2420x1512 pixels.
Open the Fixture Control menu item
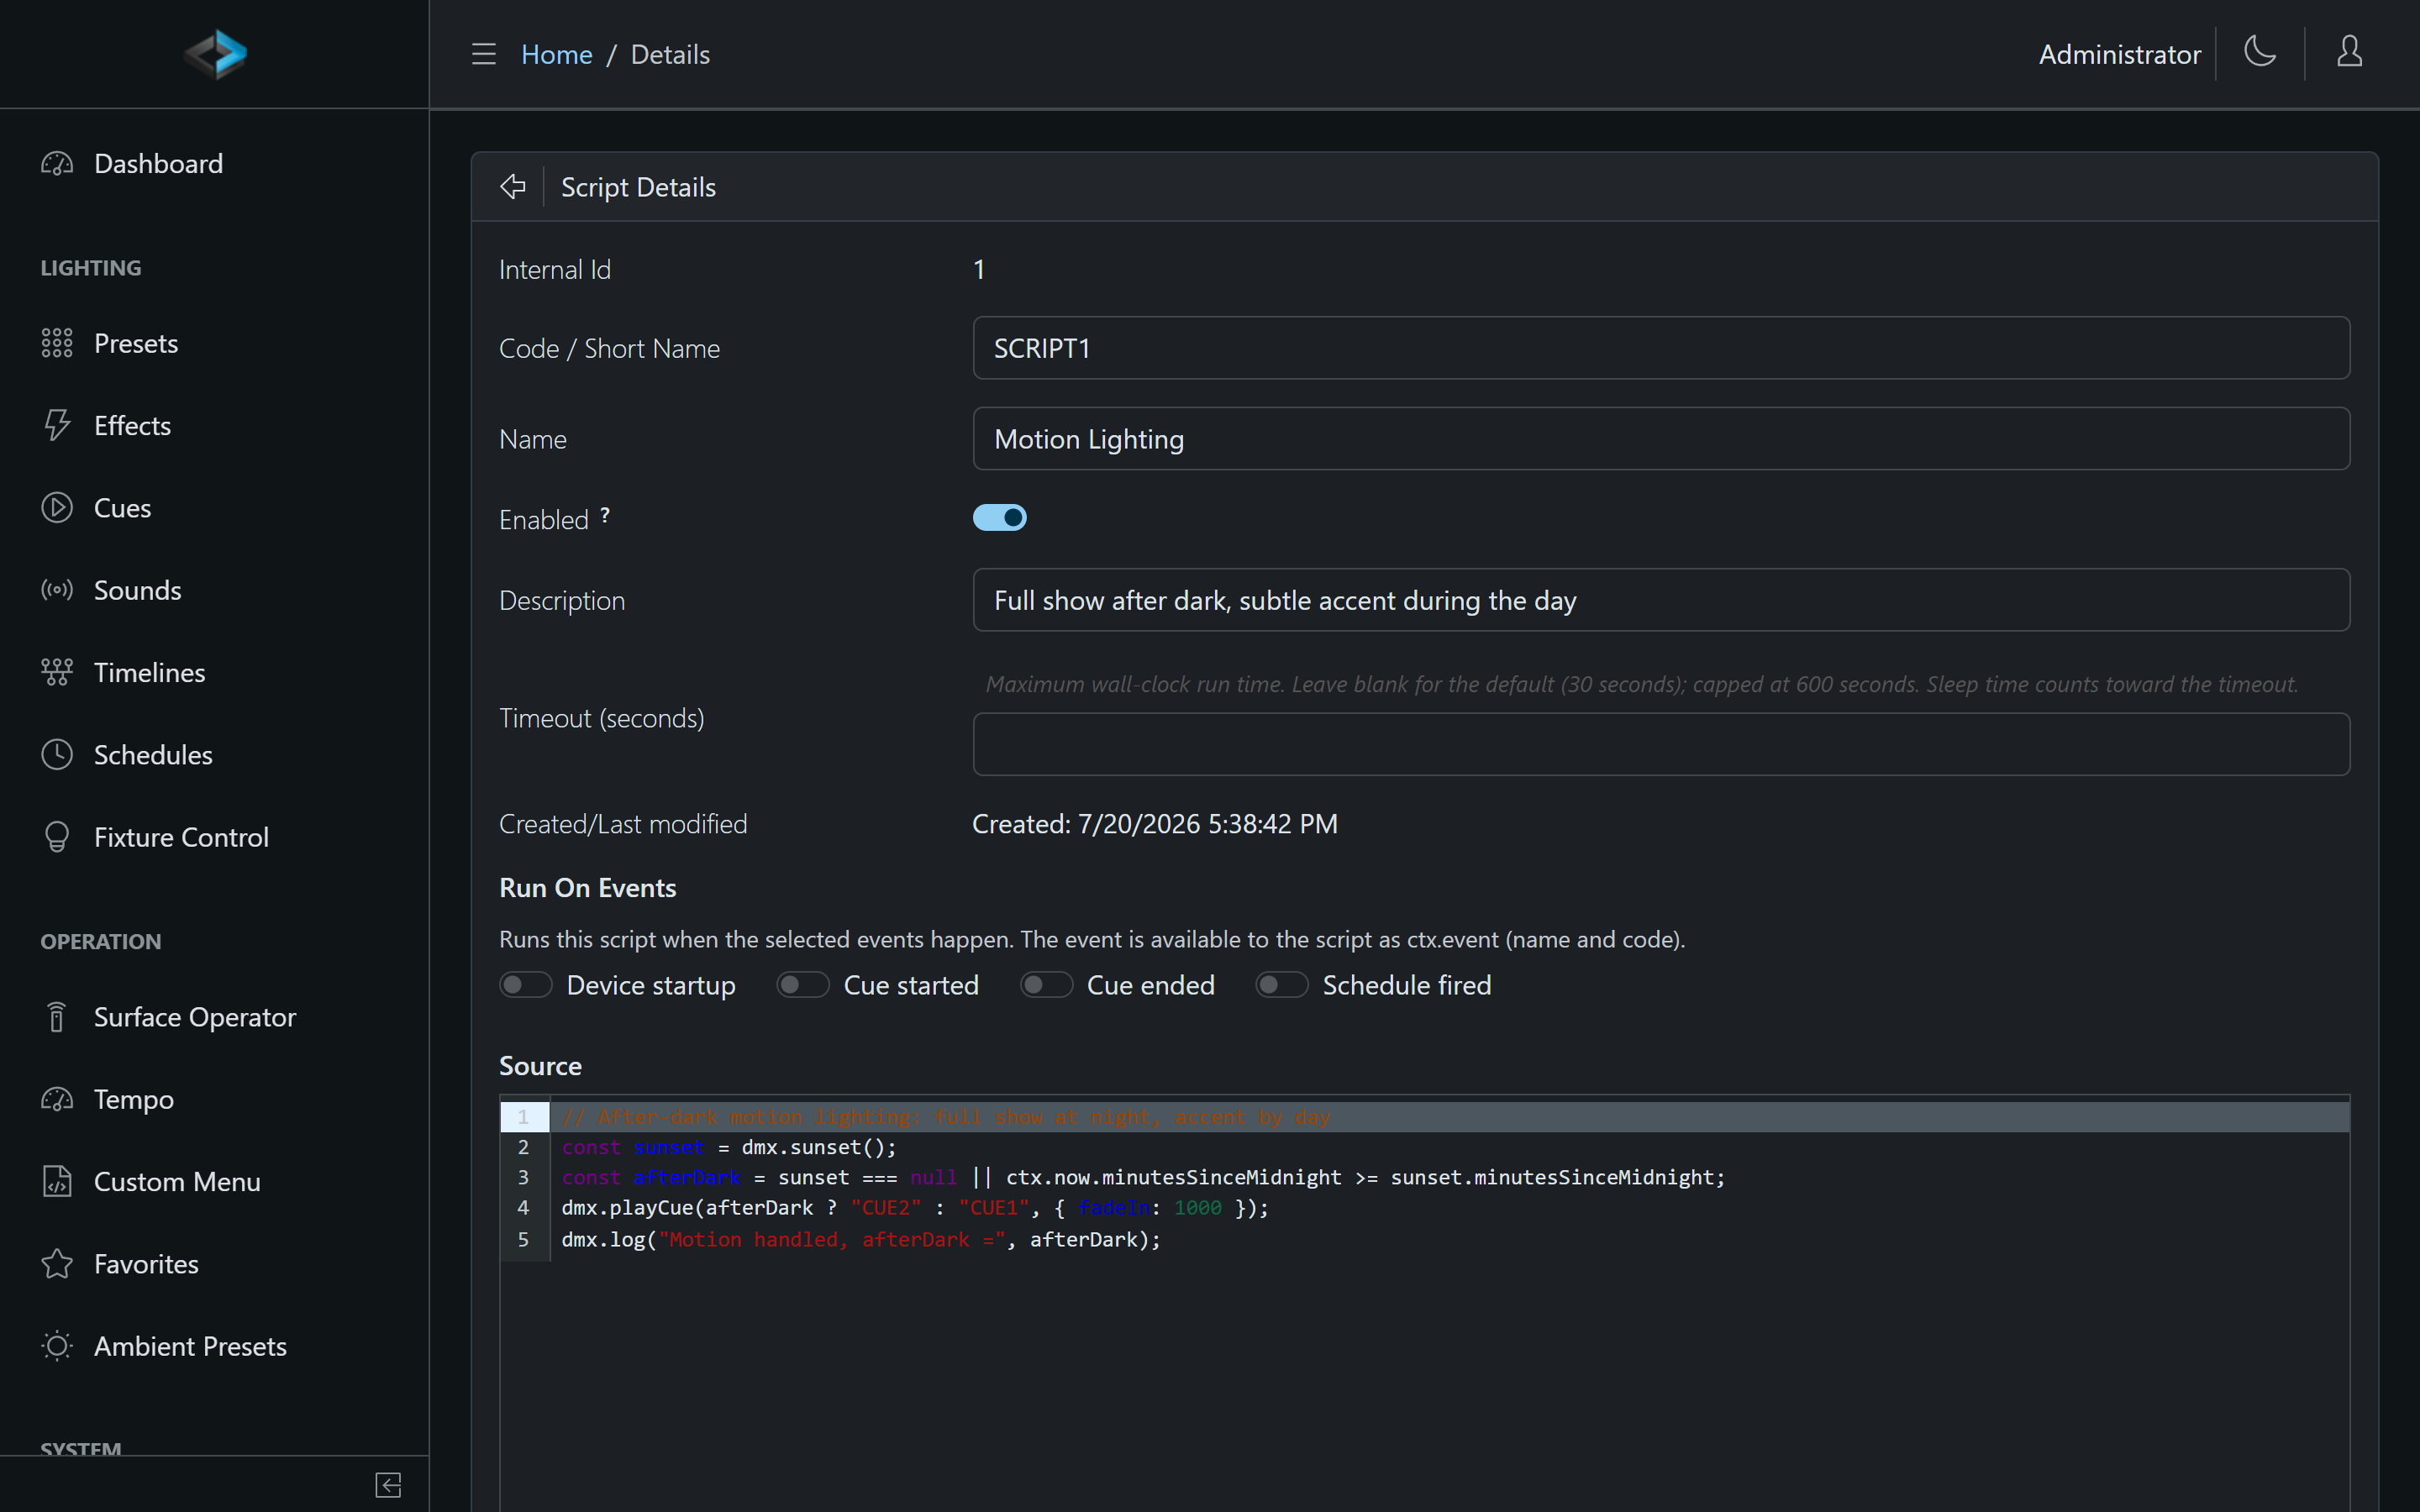[x=214, y=837]
